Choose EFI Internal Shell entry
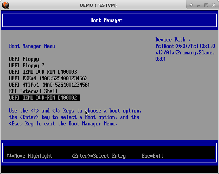 (33, 91)
